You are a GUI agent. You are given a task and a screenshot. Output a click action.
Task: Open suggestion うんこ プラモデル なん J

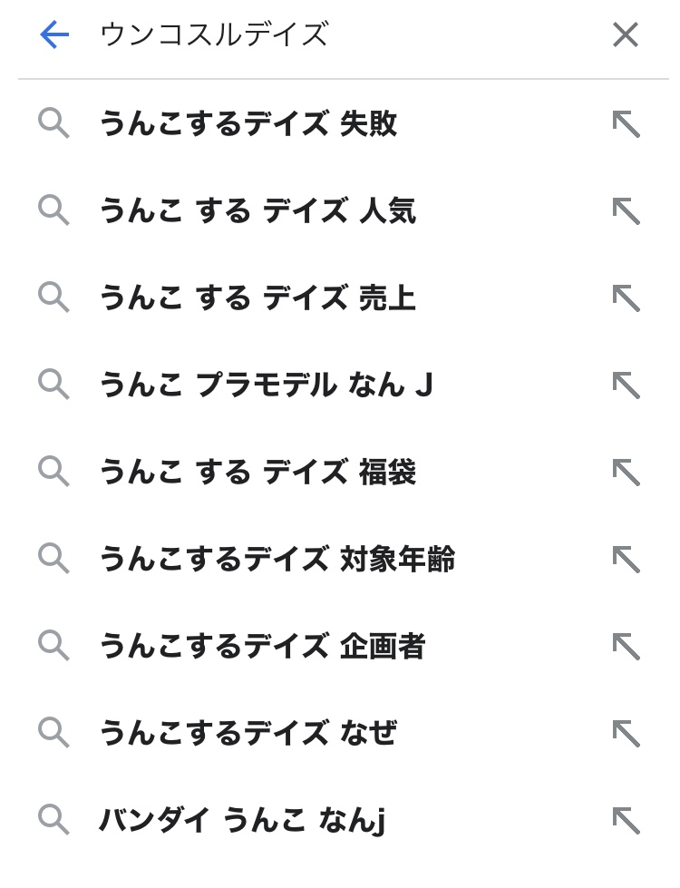click(266, 385)
